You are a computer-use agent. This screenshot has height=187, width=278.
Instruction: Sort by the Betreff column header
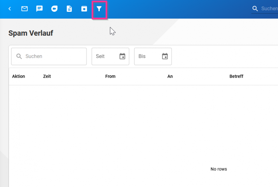236,76
